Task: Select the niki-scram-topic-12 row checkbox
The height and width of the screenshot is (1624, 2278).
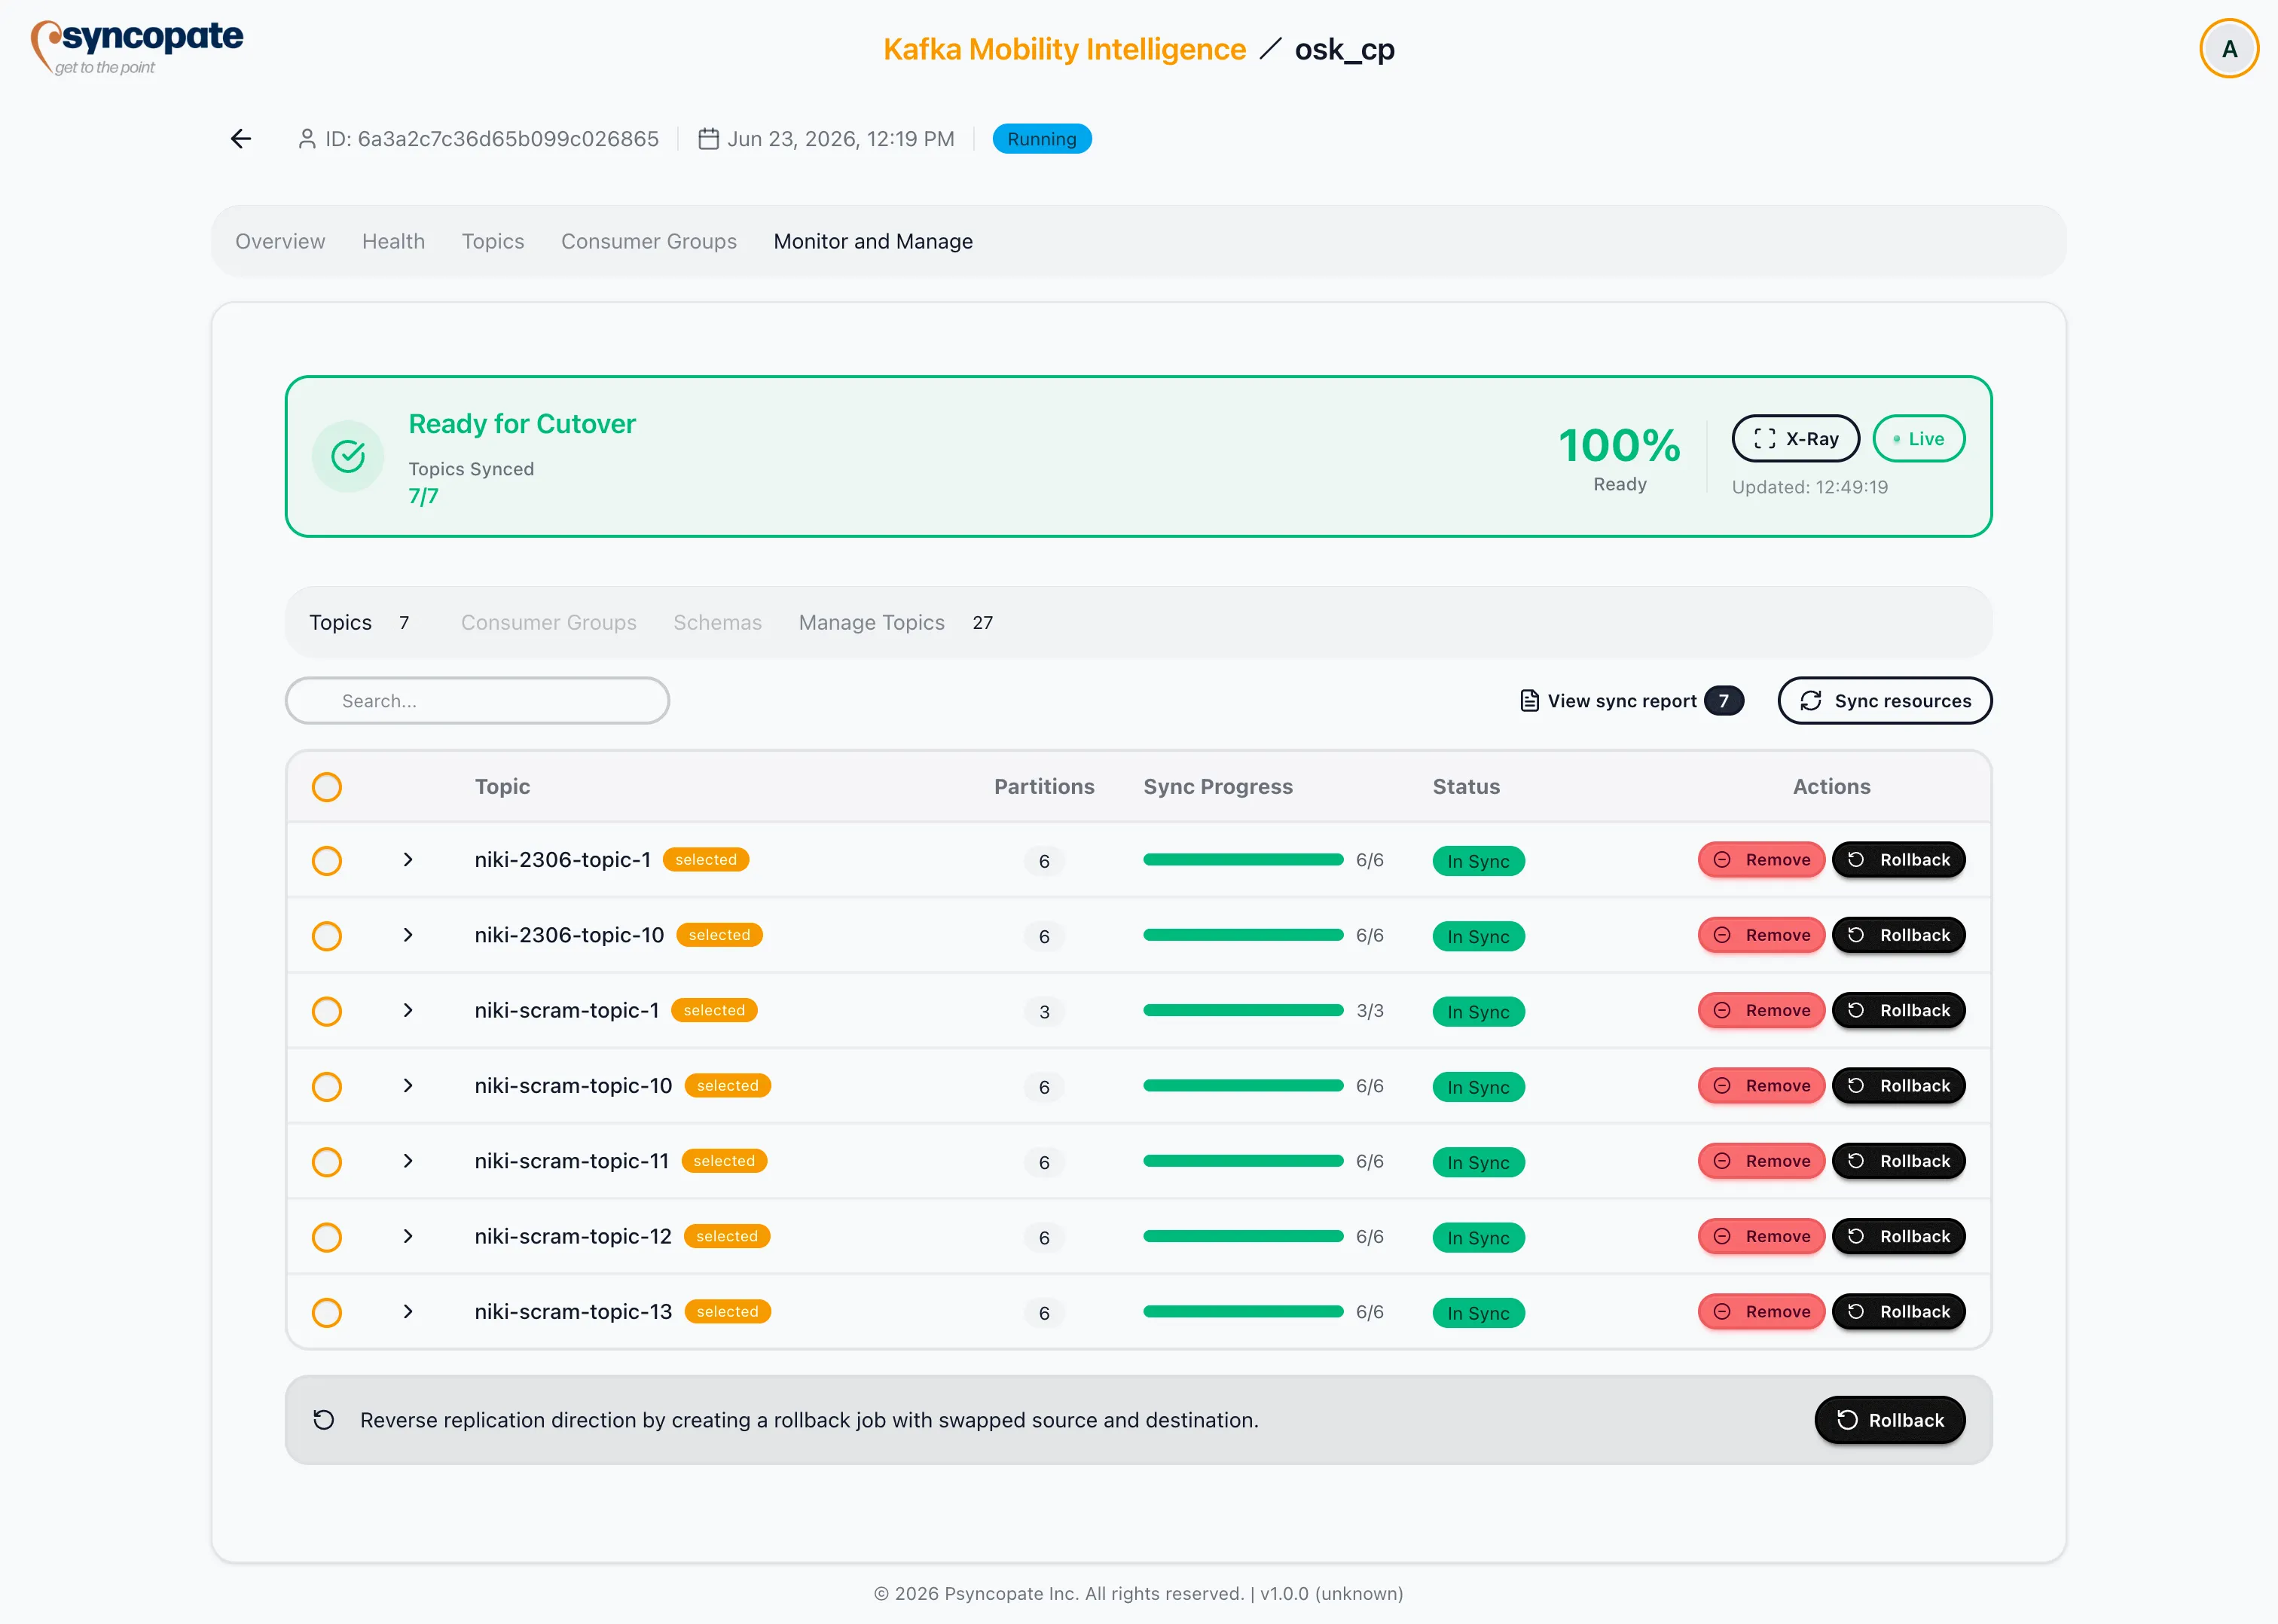Action: [x=327, y=1237]
